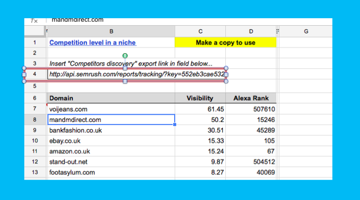Select row 7 header
This screenshot has width=360, height=200.
point(35,109)
